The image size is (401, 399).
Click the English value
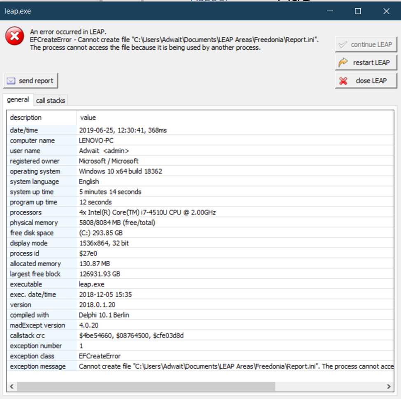89,182
